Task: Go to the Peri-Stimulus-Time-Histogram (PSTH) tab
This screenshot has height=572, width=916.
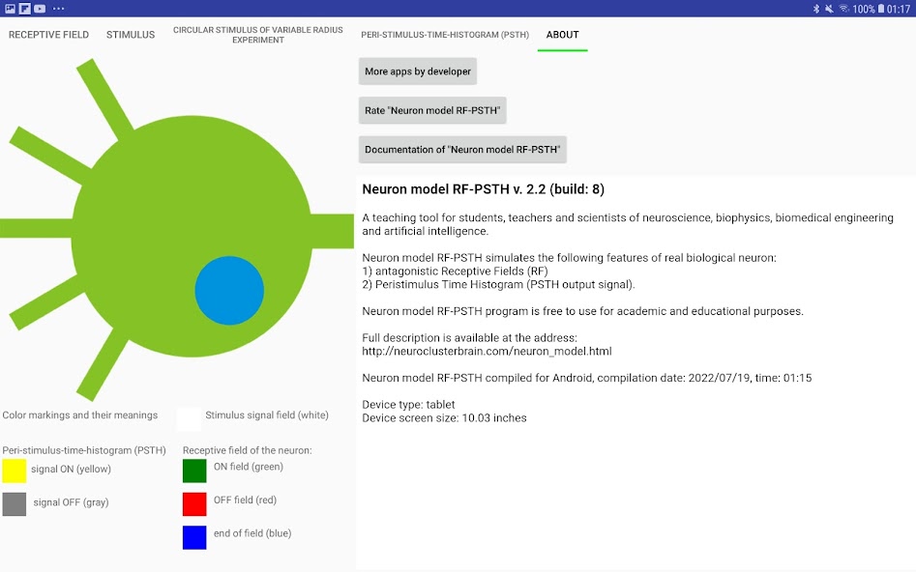Action: pos(445,35)
